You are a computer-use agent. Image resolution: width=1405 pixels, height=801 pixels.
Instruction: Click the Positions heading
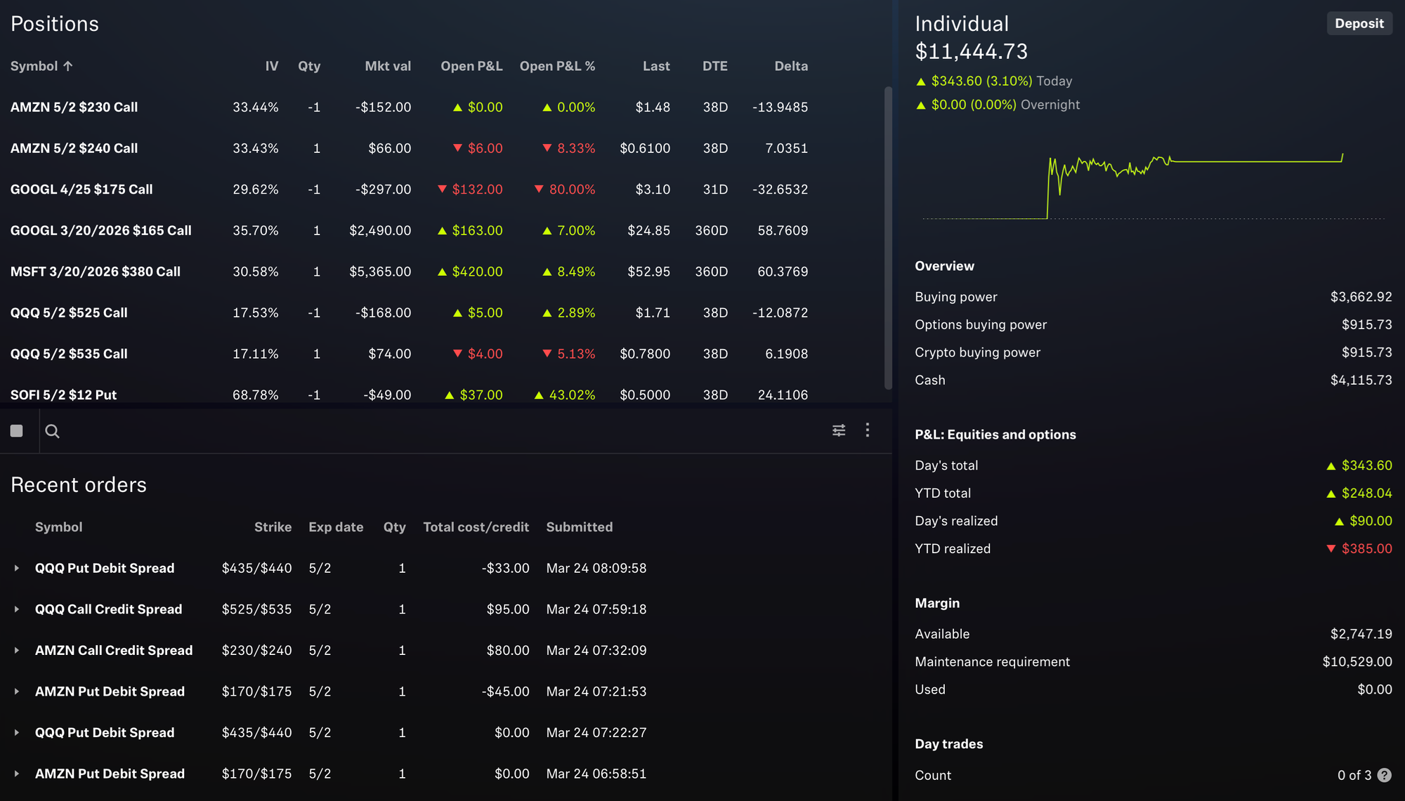tap(55, 24)
